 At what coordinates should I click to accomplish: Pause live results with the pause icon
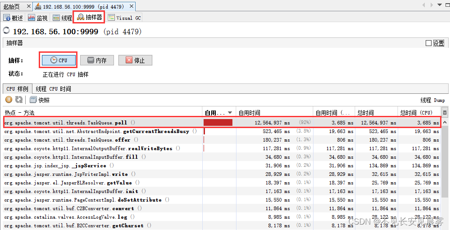(9, 100)
